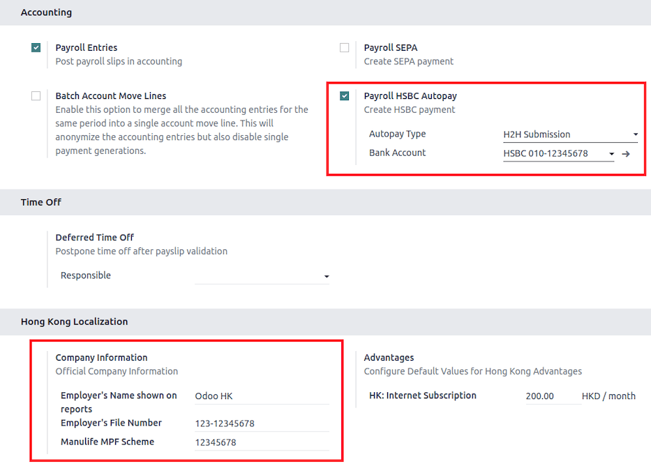Edit the Employer's Name shown on reports field
Image resolution: width=651 pixels, height=475 pixels.
pyautogui.click(x=262, y=396)
